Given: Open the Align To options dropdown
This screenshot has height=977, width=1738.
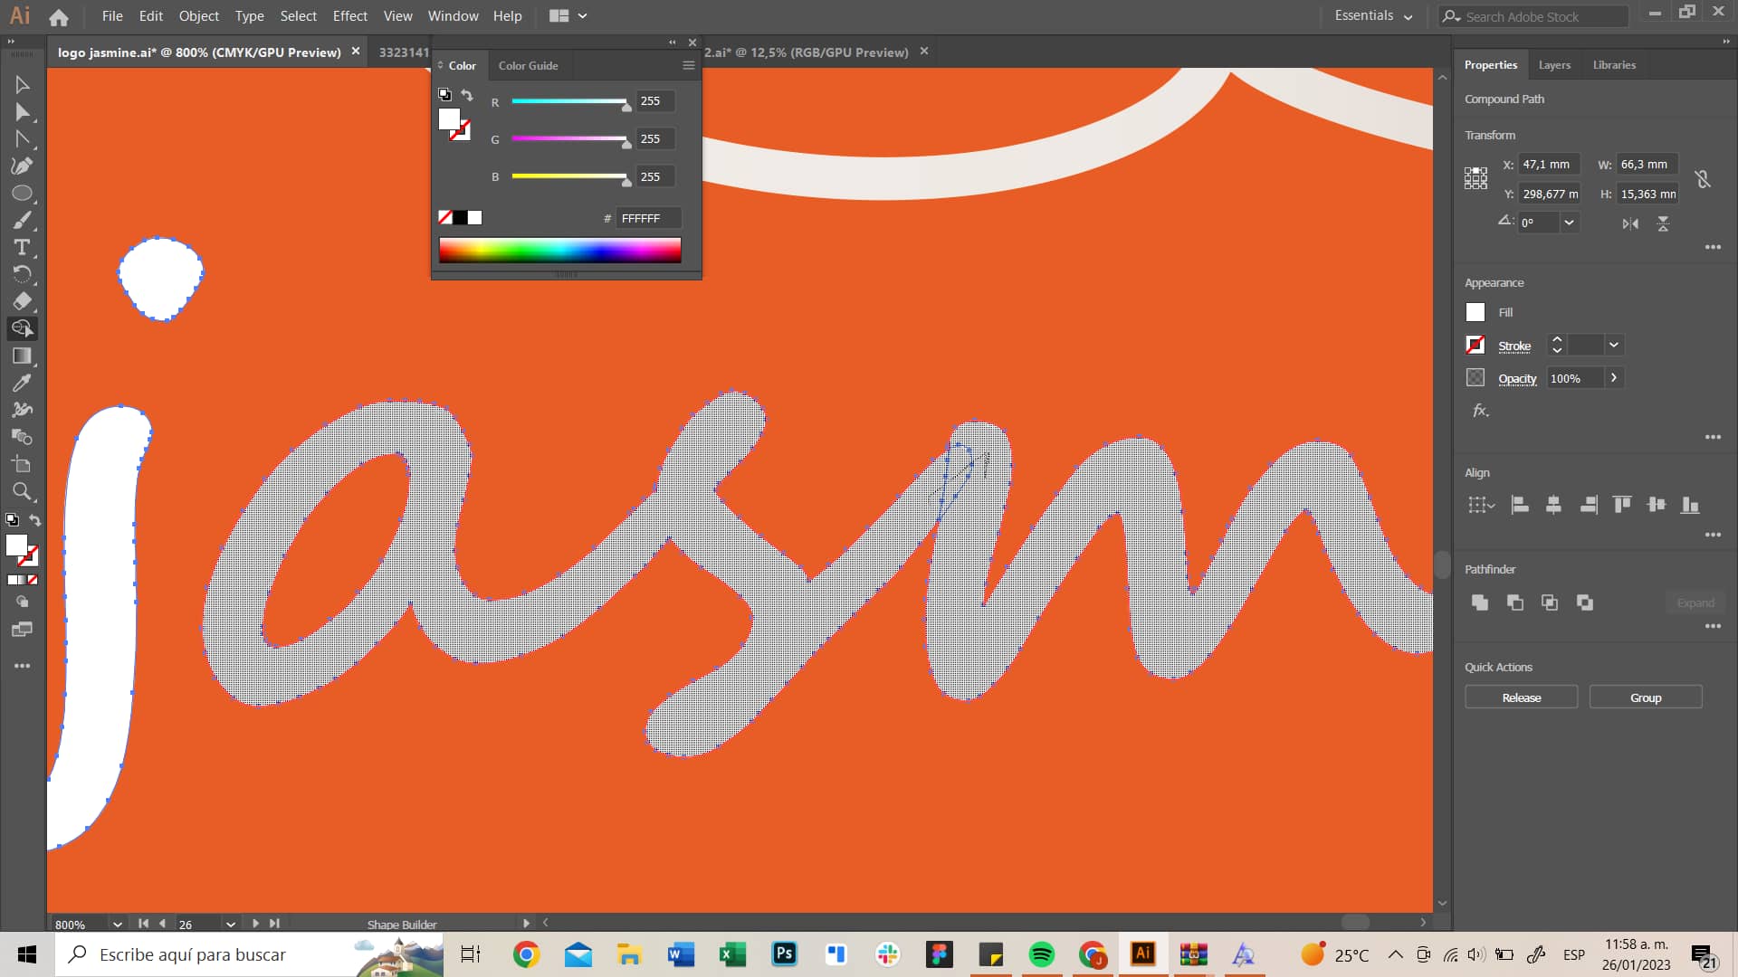Looking at the screenshot, I should click(1481, 505).
